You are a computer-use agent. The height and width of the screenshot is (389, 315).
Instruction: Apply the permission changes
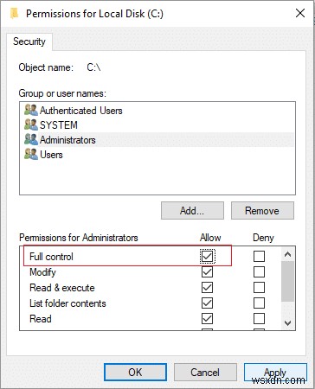[275, 373]
